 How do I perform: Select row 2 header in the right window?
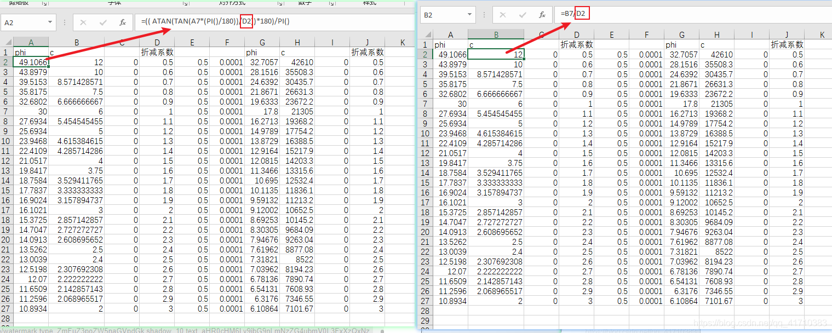tap(427, 54)
